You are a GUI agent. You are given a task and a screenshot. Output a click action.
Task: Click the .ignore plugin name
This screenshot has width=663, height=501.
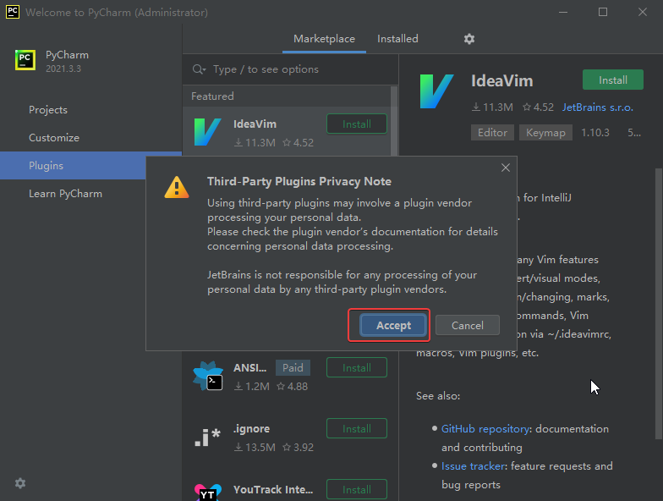252,428
